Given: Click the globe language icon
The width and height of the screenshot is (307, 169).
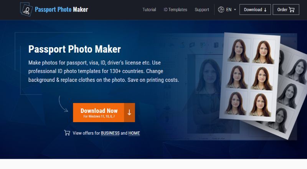Looking at the screenshot, I should (x=221, y=10).
